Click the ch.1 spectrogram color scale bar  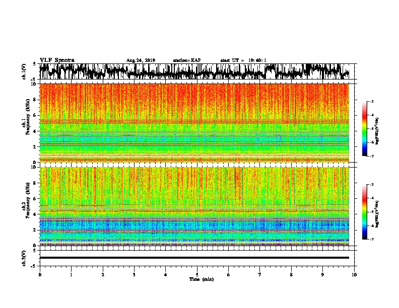pyautogui.click(x=364, y=129)
